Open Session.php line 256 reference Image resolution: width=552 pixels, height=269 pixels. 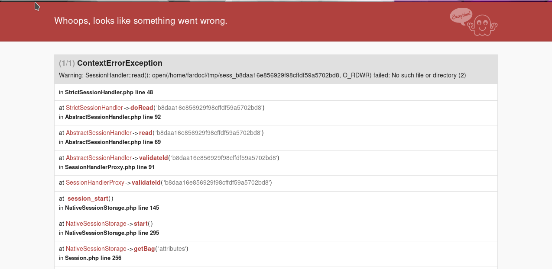point(93,258)
